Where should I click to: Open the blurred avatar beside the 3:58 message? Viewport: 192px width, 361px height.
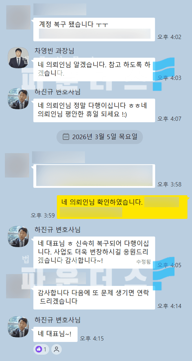pos(17,165)
